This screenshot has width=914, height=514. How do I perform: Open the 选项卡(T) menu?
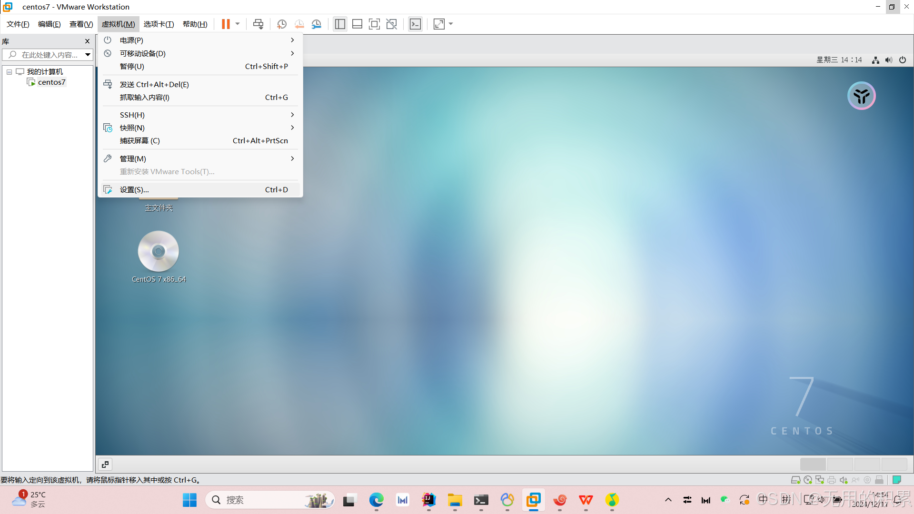pos(159,24)
